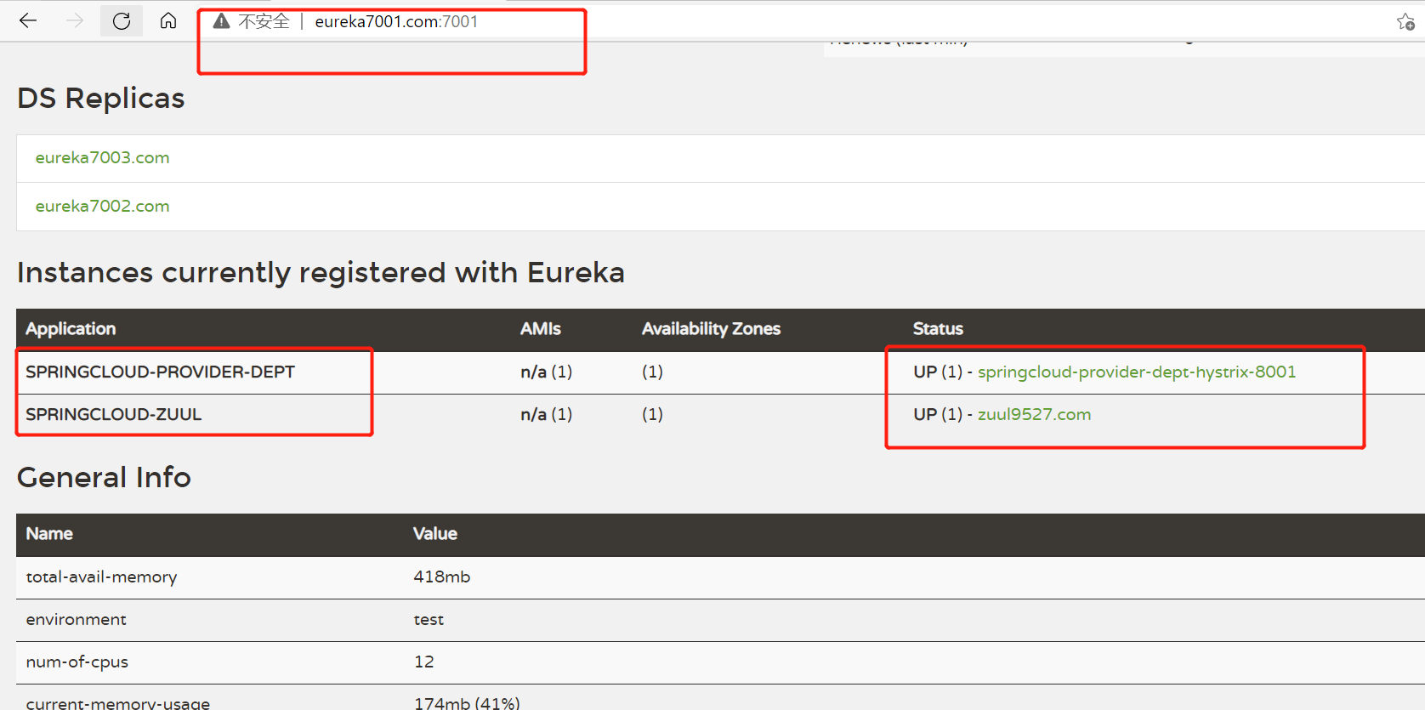Click Instances currently registered with Eureka heading
Screen dimensions: 1425x710
pos(321,272)
